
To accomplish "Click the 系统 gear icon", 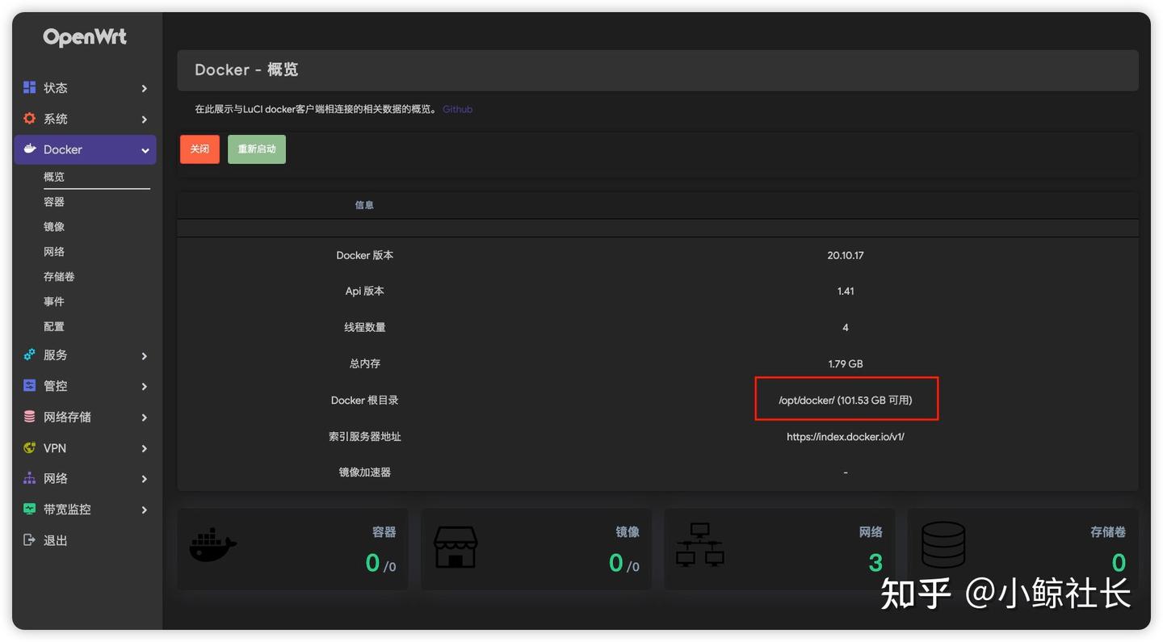I will click(x=30, y=119).
